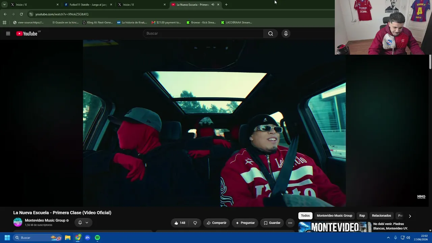This screenshot has height=243, width=432.
Task: Open the EA app from taskbar
Action: coord(87,238)
